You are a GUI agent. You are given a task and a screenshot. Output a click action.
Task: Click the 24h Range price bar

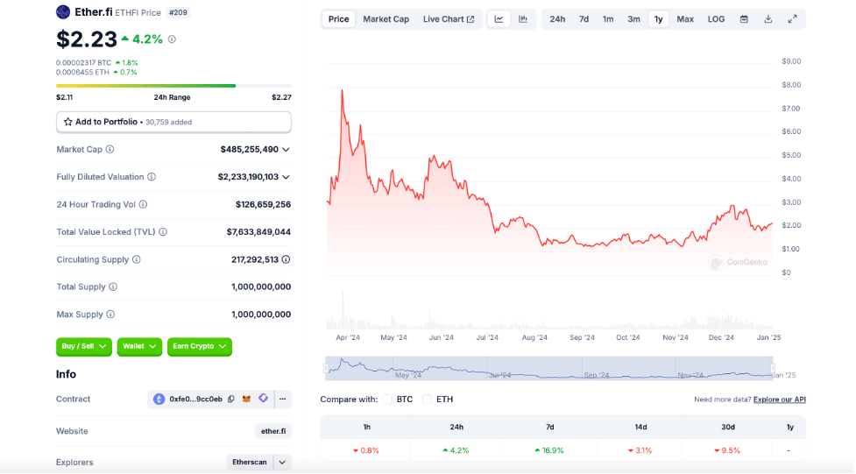point(173,86)
